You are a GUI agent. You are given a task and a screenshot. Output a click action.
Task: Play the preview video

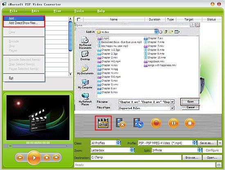click(x=34, y=157)
